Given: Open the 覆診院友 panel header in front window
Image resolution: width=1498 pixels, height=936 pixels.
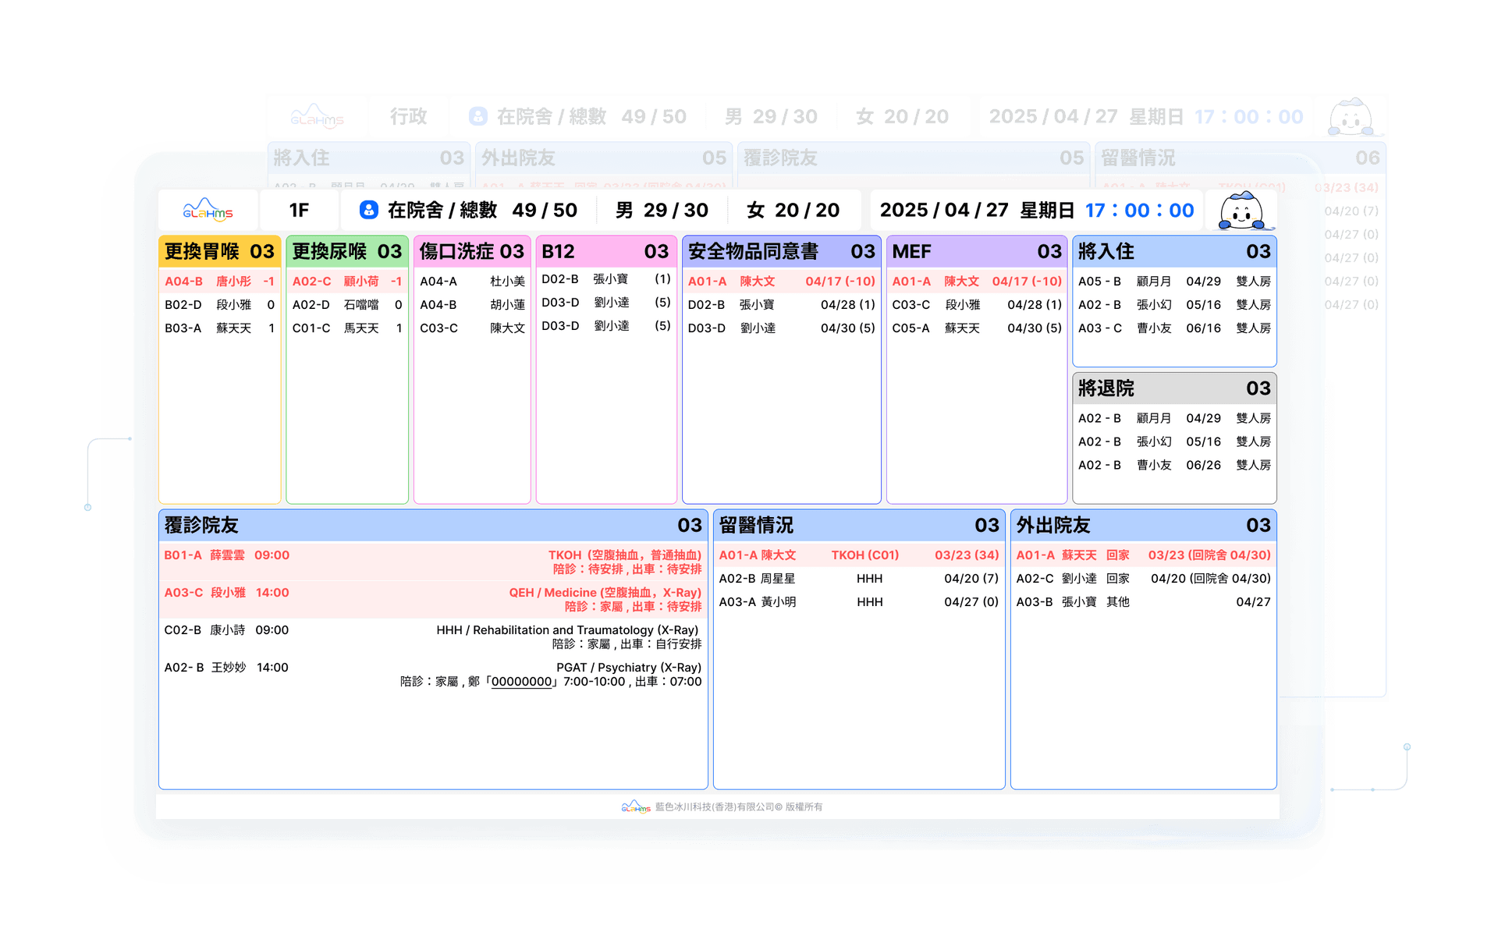Looking at the screenshot, I should (433, 525).
